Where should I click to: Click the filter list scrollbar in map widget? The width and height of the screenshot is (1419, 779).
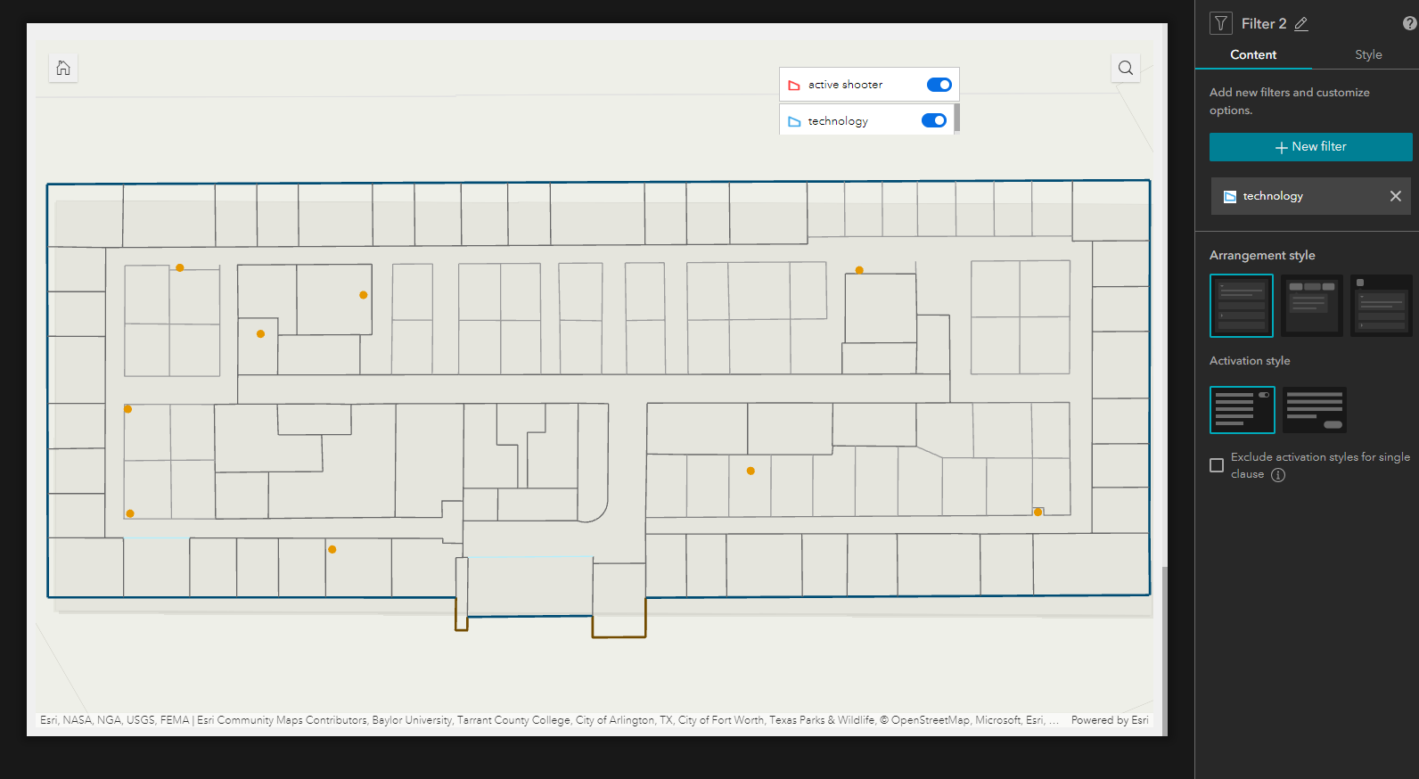tap(956, 118)
